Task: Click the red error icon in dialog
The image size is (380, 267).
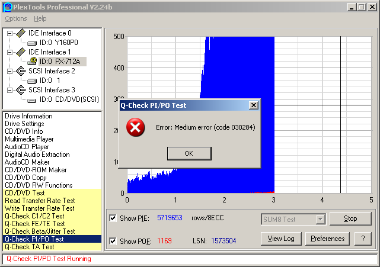Action: tap(136, 127)
